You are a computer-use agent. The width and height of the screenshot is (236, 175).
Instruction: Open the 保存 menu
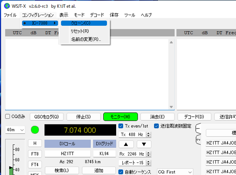[x=114, y=15]
